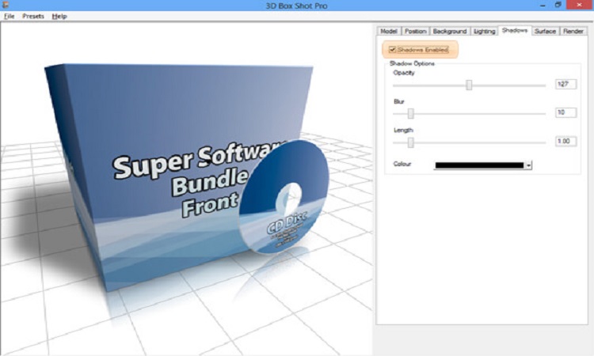The width and height of the screenshot is (594, 356).
Task: Switch to the Surface tab
Action: tap(545, 31)
